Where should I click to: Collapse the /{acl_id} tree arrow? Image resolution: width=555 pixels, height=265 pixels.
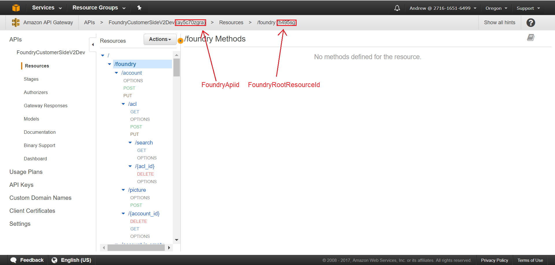point(130,166)
